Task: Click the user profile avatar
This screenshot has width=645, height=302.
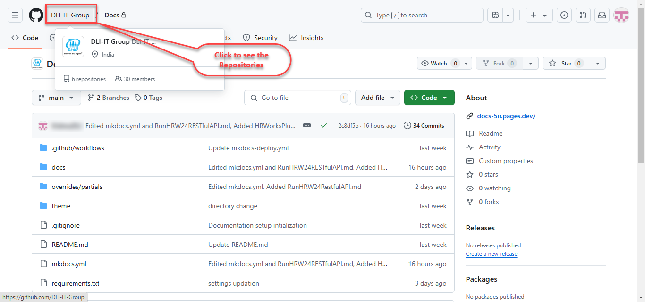Action: point(621,15)
